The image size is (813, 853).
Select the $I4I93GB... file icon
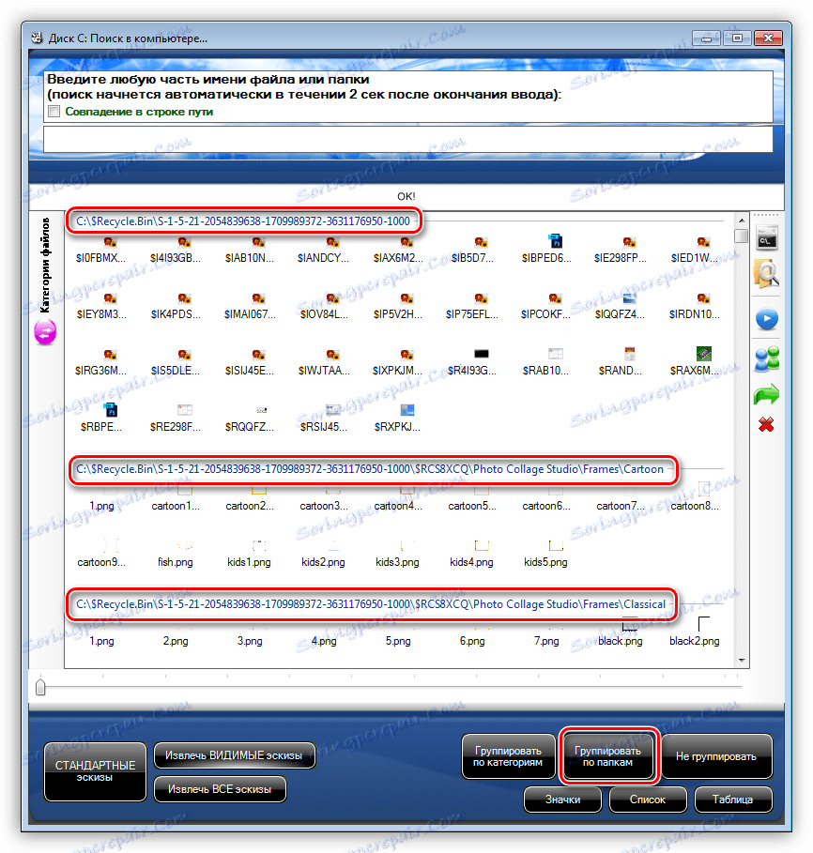point(184,242)
